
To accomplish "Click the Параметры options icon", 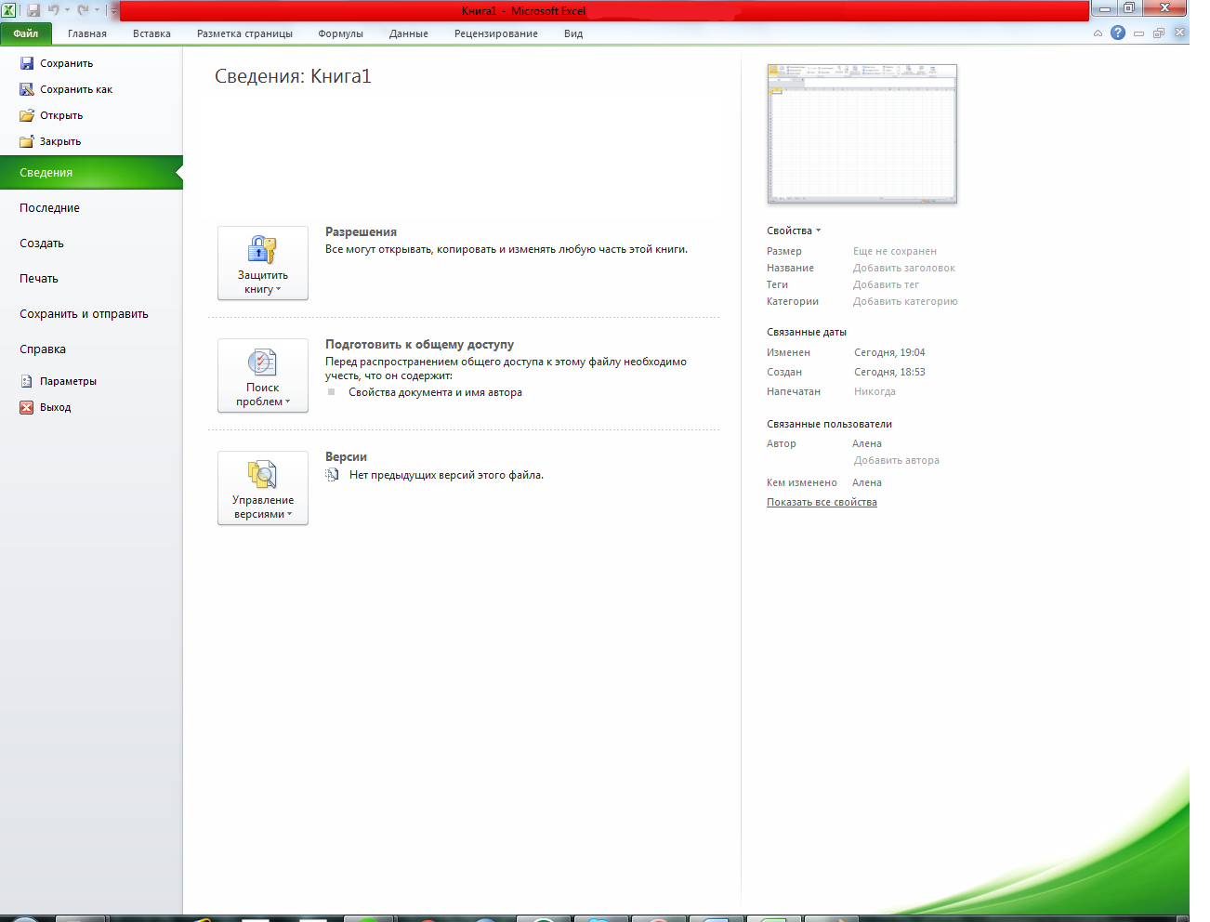I will tap(27, 381).
